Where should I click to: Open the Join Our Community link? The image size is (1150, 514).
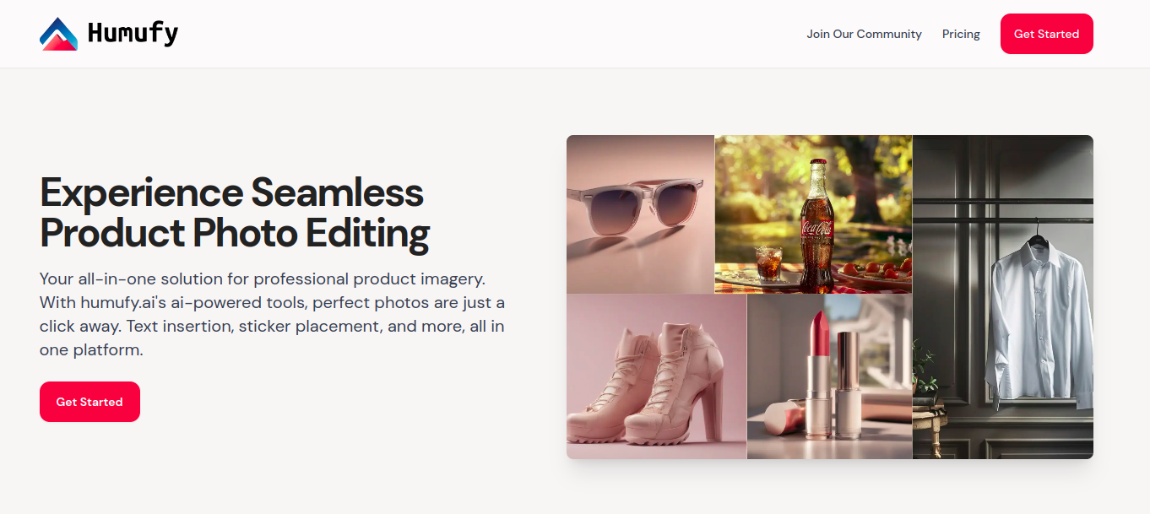point(864,34)
